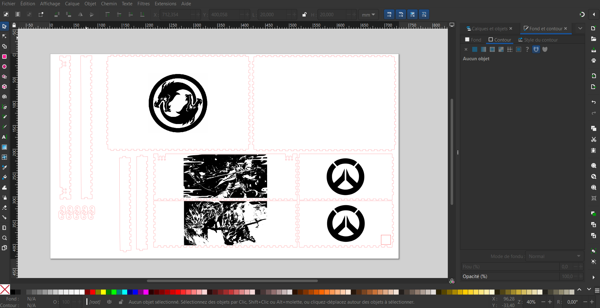Select the non-zero fill rule heart
The height and width of the screenshot is (308, 600).
[545, 49]
